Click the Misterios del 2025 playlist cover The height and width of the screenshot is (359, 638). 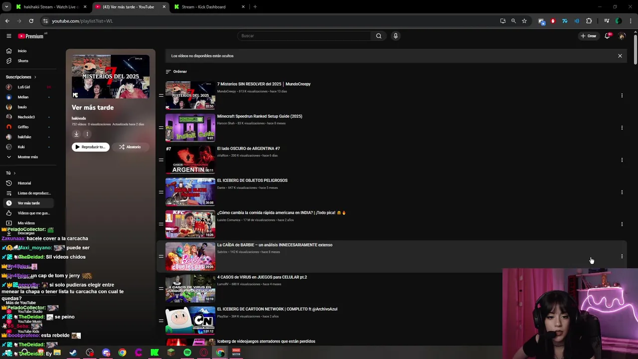pyautogui.click(x=111, y=76)
